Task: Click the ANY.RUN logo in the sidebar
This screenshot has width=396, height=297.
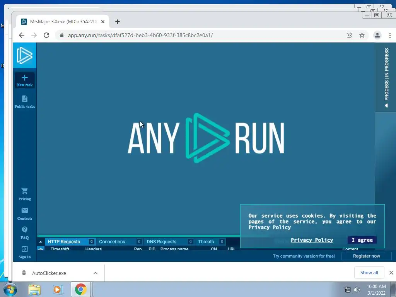Action: click(24, 55)
